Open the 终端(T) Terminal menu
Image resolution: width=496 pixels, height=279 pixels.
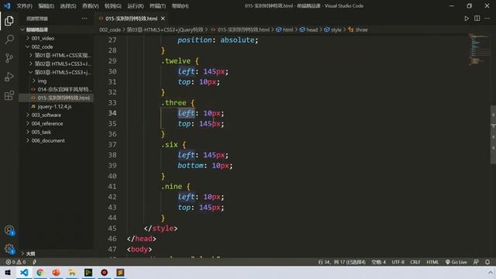tap(157, 5)
